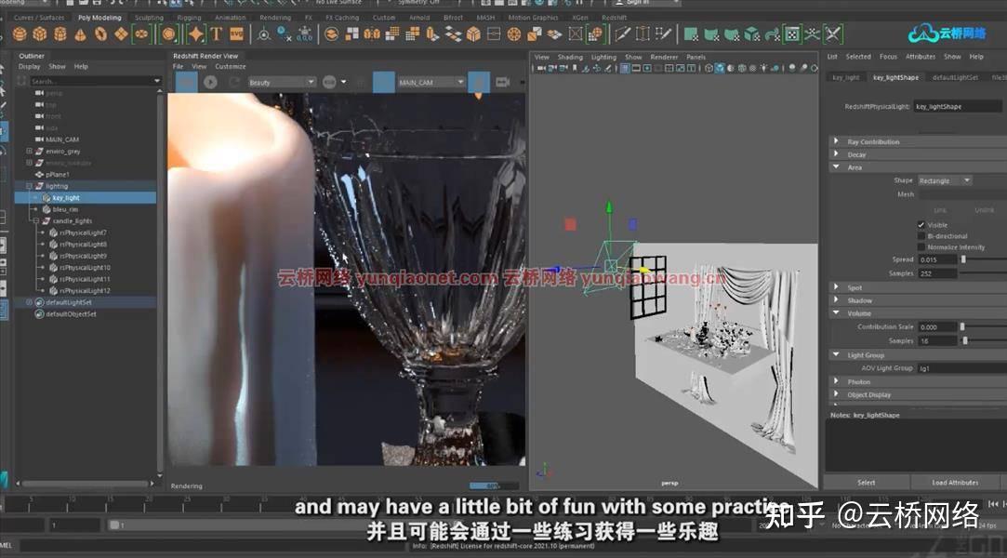Select the polygon cube creation icon

coord(39,34)
